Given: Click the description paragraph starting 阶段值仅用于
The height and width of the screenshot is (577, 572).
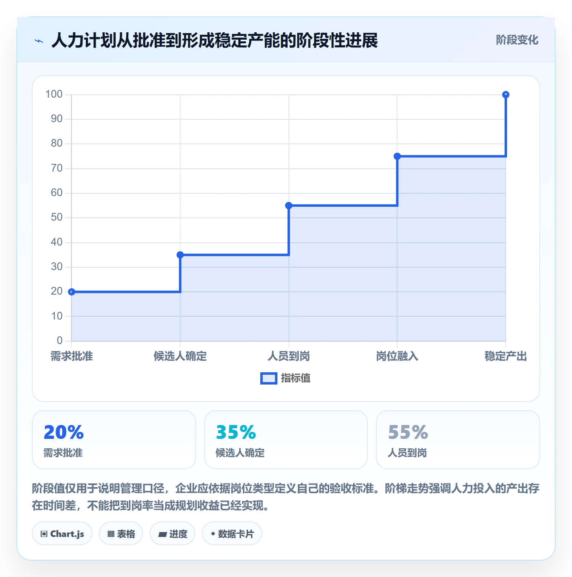Looking at the screenshot, I should (286, 497).
